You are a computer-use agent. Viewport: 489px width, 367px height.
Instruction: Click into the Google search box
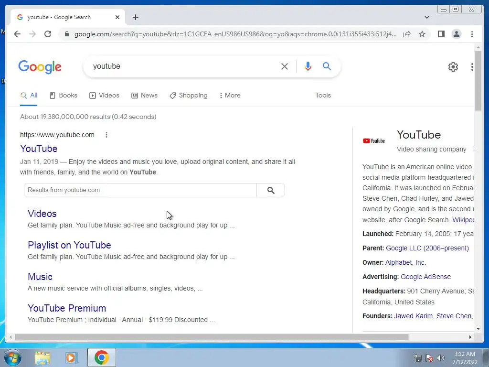[x=184, y=66]
